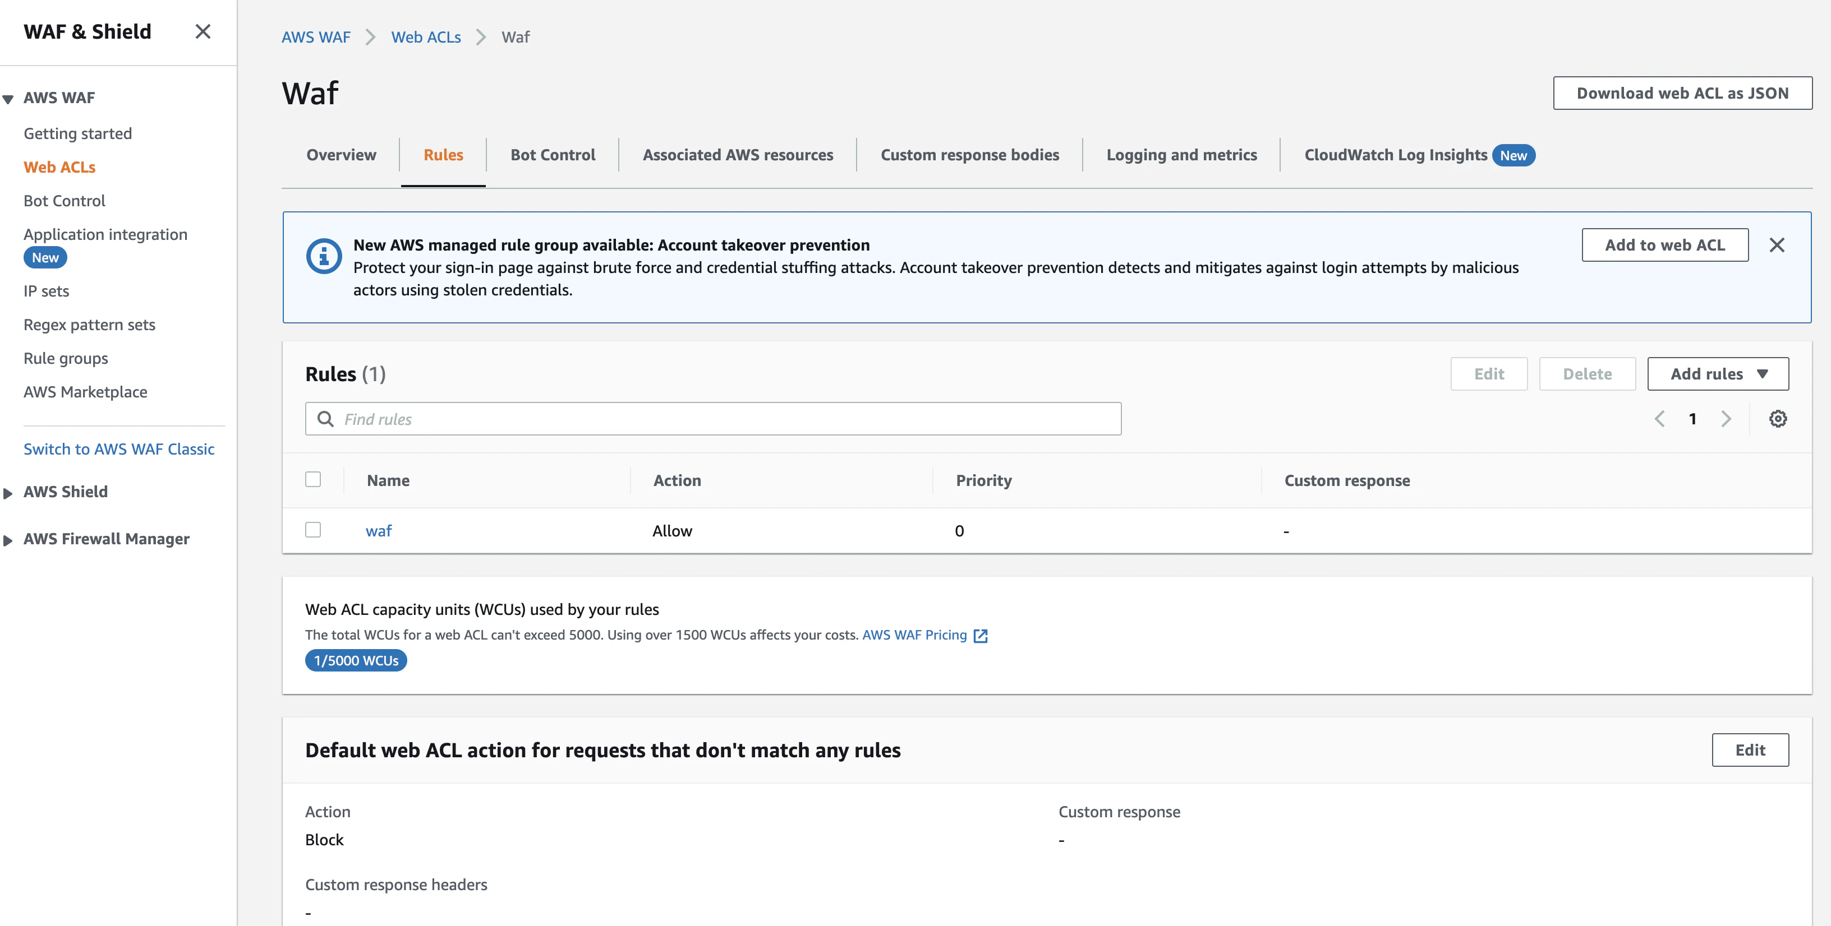Click the breadcrumb chevron after AWS WAF
The image size is (1831, 926).
(370, 37)
